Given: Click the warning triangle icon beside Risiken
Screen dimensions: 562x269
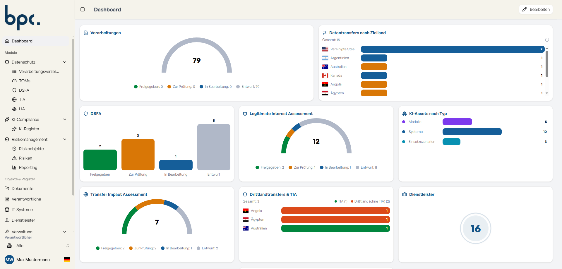Looking at the screenshot, I should 14,158.
